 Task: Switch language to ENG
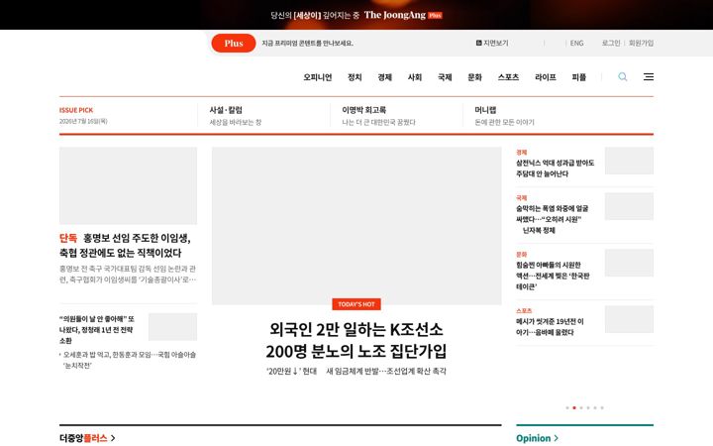(x=576, y=43)
